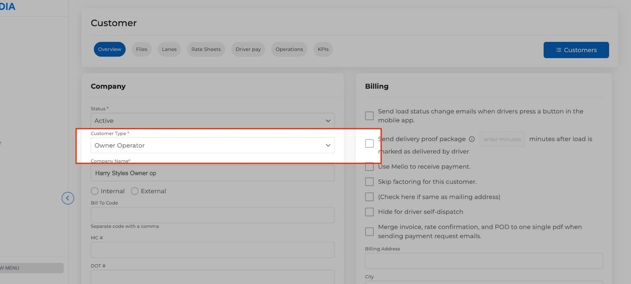Enable load status change emails checkbox
This screenshot has width=631, height=284.
pos(369,116)
